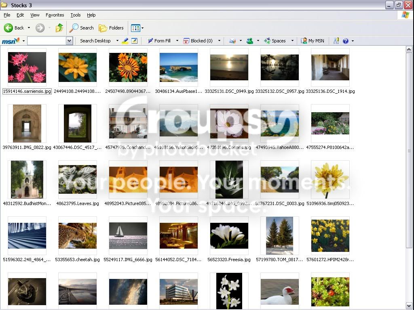Click the green Back arrow icon

click(x=8, y=28)
